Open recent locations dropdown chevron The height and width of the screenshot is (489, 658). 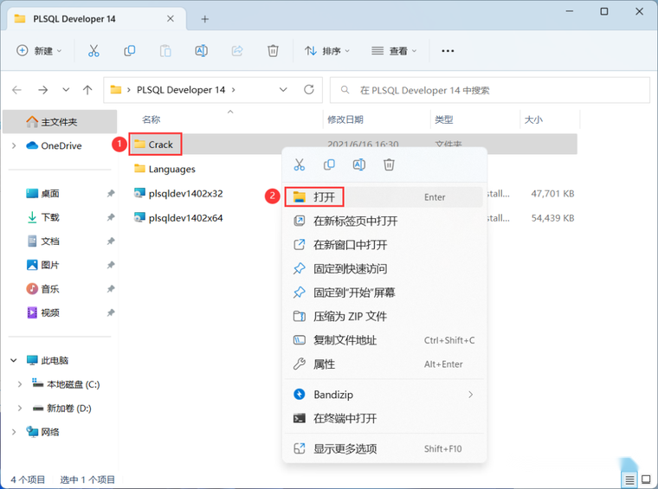[x=66, y=90]
